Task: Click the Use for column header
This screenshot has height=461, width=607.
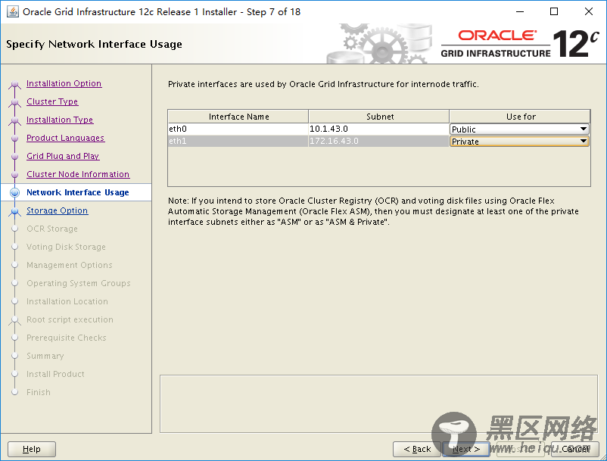Action: pos(520,117)
